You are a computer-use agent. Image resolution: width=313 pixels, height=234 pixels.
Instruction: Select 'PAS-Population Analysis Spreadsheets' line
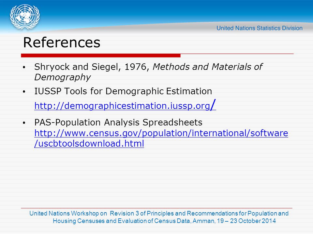[x=118, y=122]
